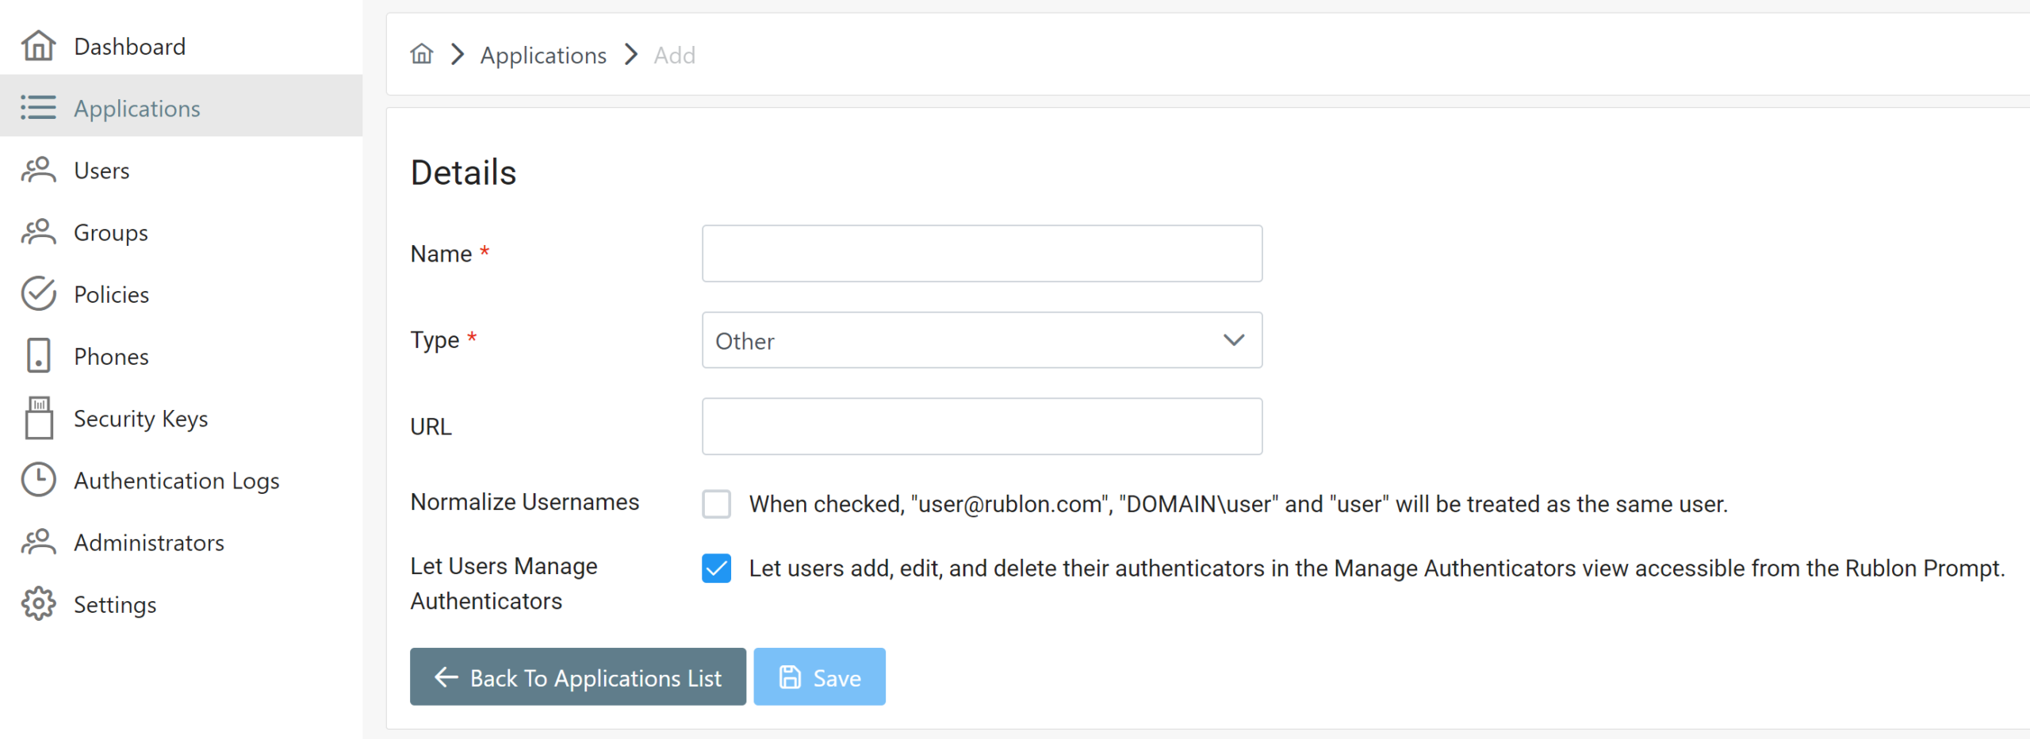Screen dimensions: 2030x739
Task: Open Groups via its sidebar icon
Action: click(x=38, y=232)
